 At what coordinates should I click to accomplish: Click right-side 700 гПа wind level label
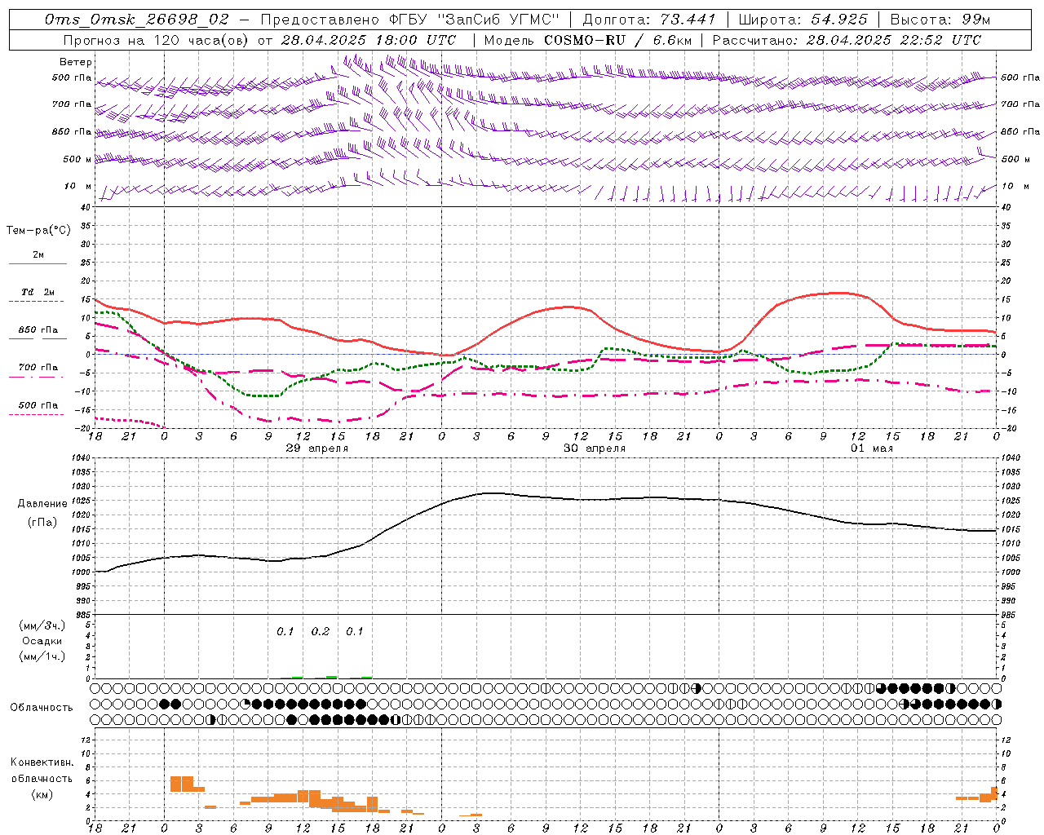[1020, 104]
